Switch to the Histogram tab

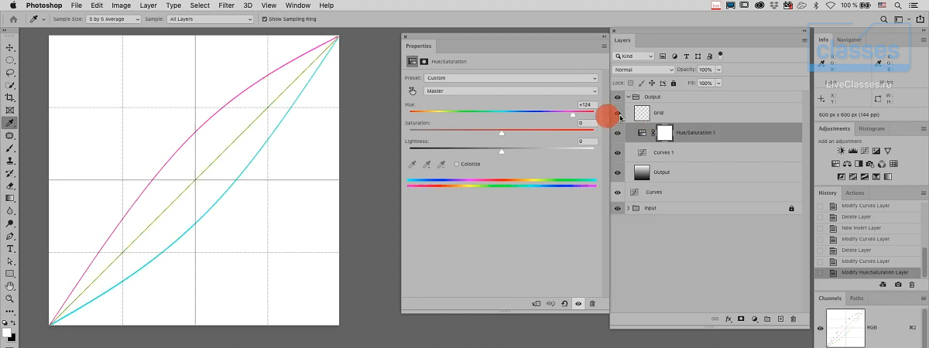871,128
